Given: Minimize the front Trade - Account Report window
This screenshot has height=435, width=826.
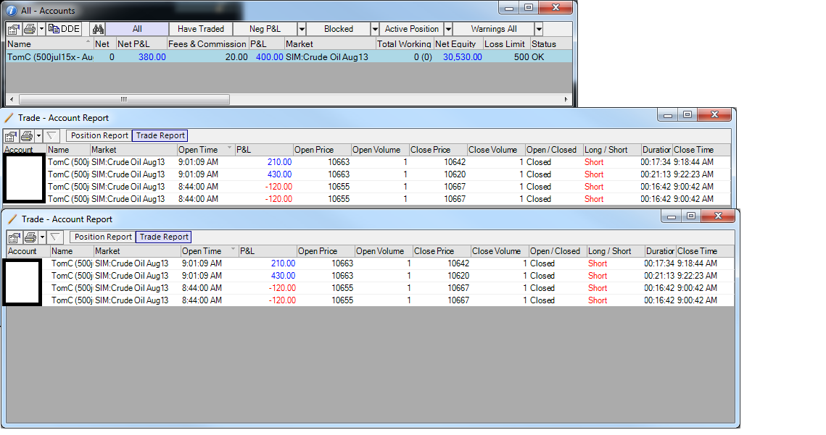Looking at the screenshot, I should point(671,216).
